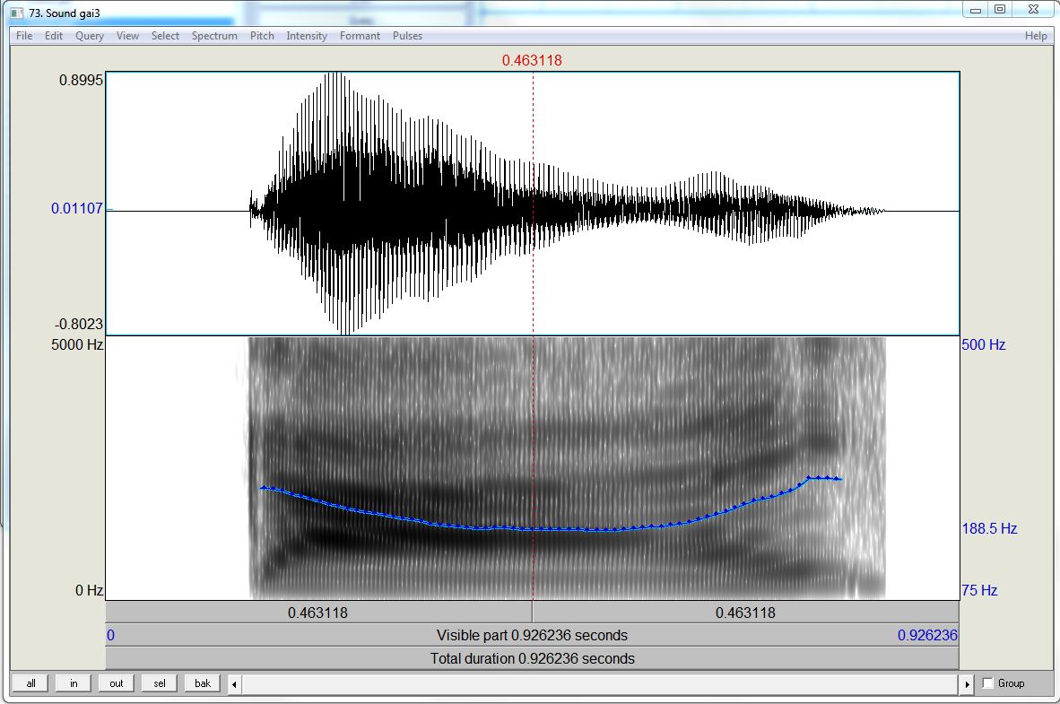Maximize the Sound gai3 window
This screenshot has height=704, width=1060.
pos(1001,10)
